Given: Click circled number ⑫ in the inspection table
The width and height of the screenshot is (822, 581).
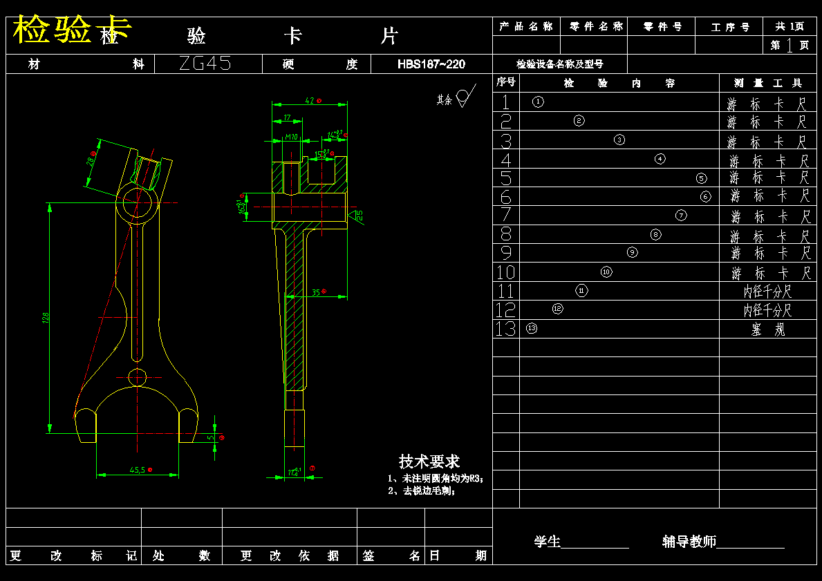Looking at the screenshot, I should (x=557, y=309).
